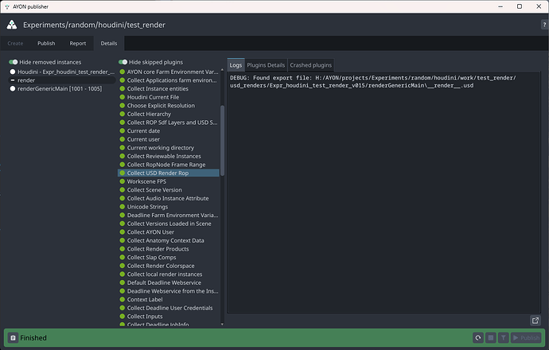Click the validate filter icon
The width and height of the screenshot is (549, 350).
505,338
